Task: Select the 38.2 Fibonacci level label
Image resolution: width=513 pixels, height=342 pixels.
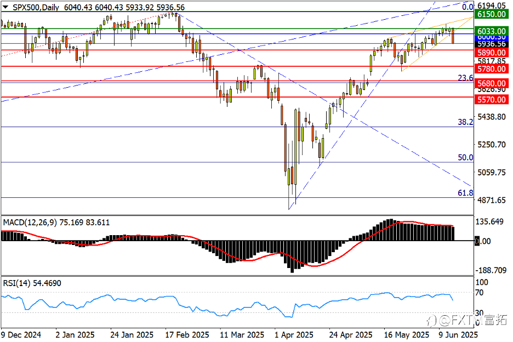Action: pos(465,122)
